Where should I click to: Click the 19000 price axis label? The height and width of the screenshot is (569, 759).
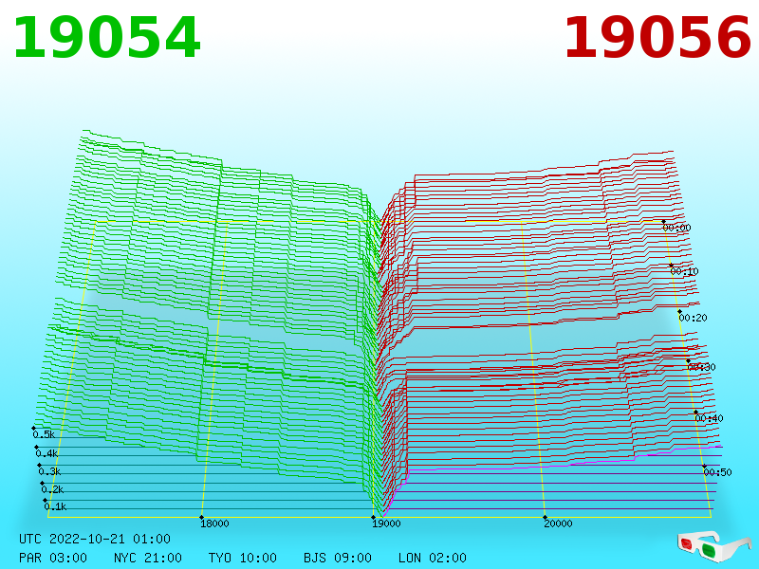point(386,523)
